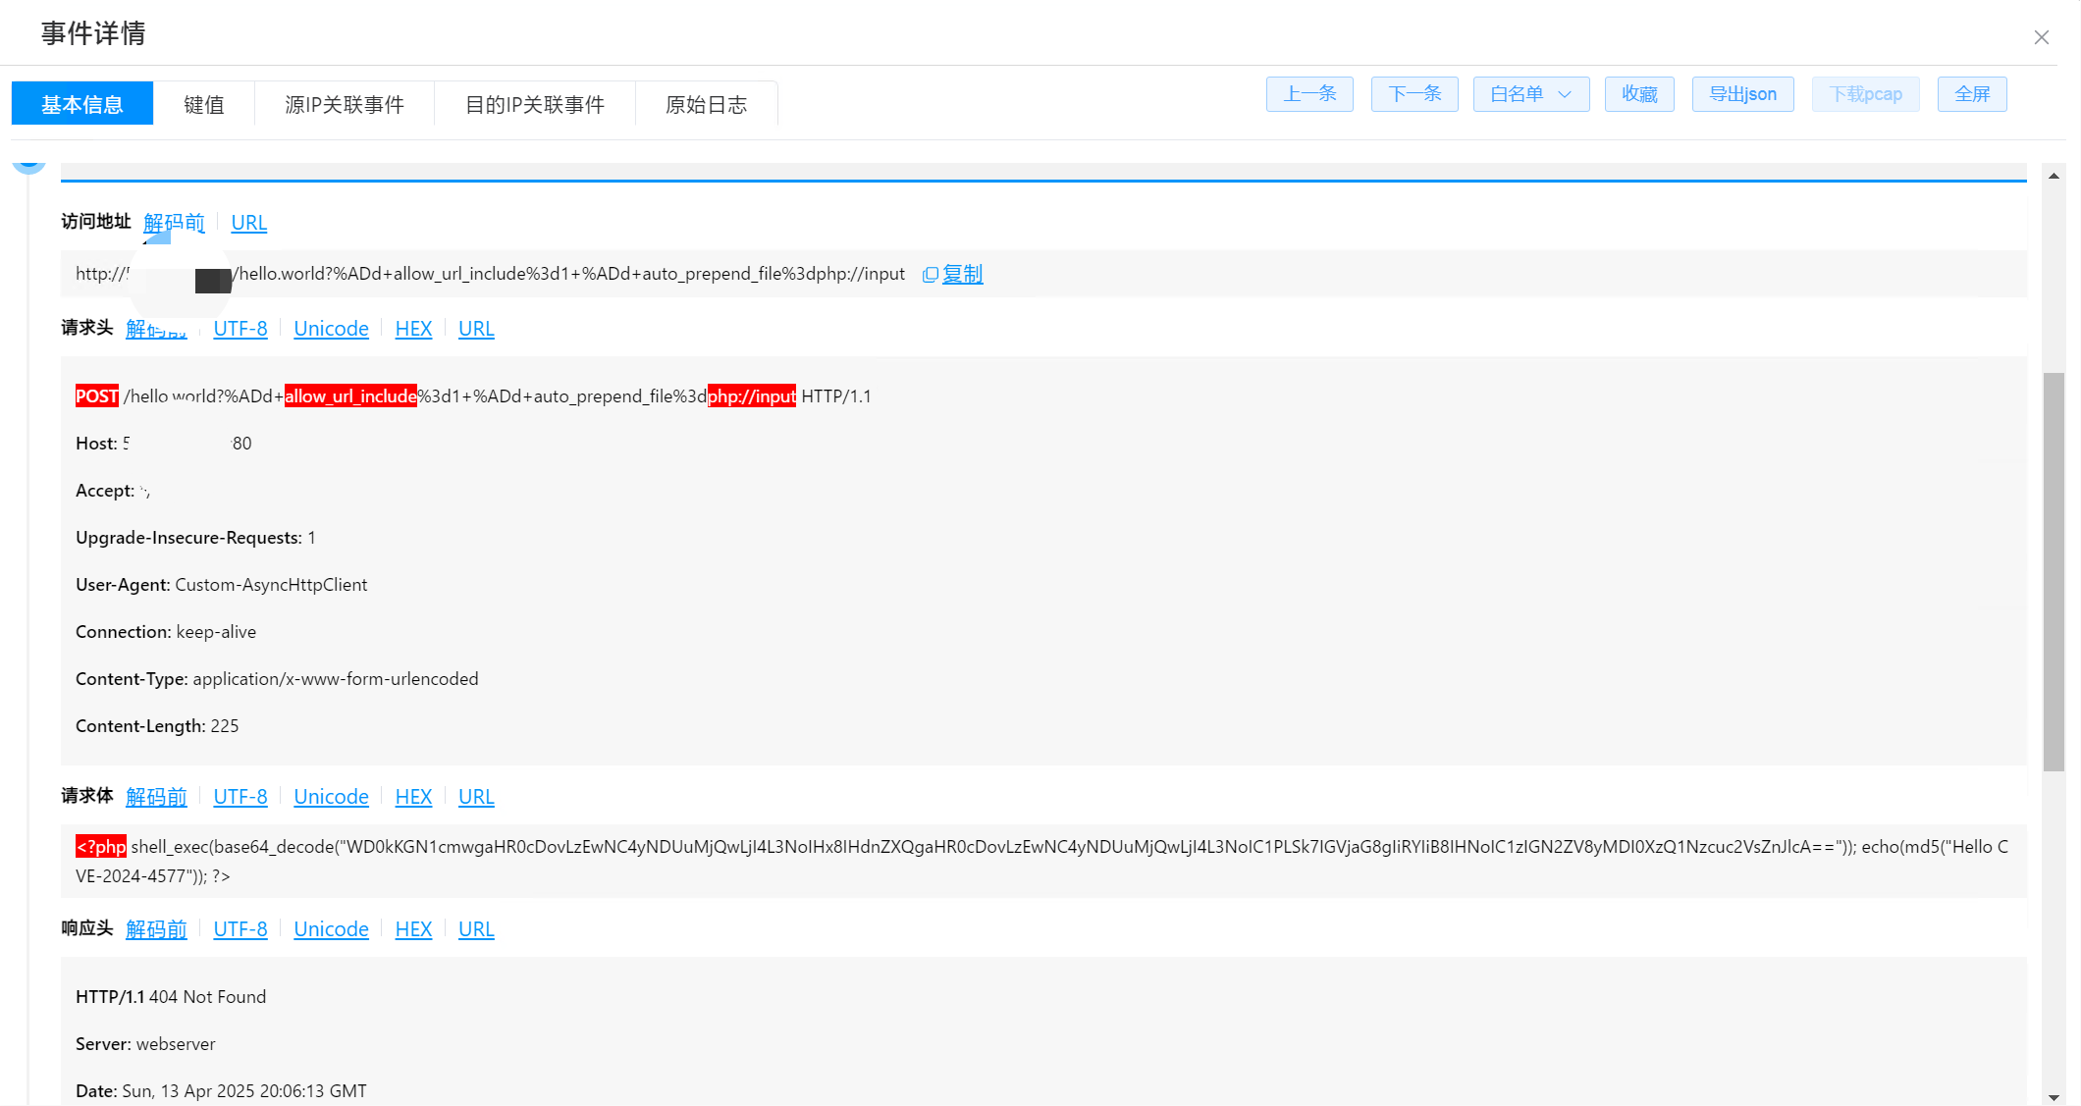Decode request header as UTF-8
Screen dimensions: 2081x1106
240,329
